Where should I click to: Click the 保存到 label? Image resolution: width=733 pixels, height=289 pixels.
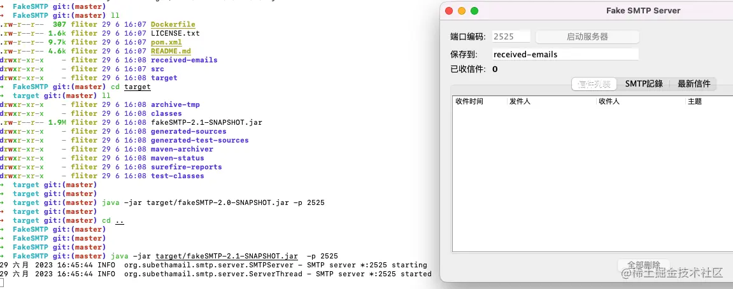[x=464, y=55]
